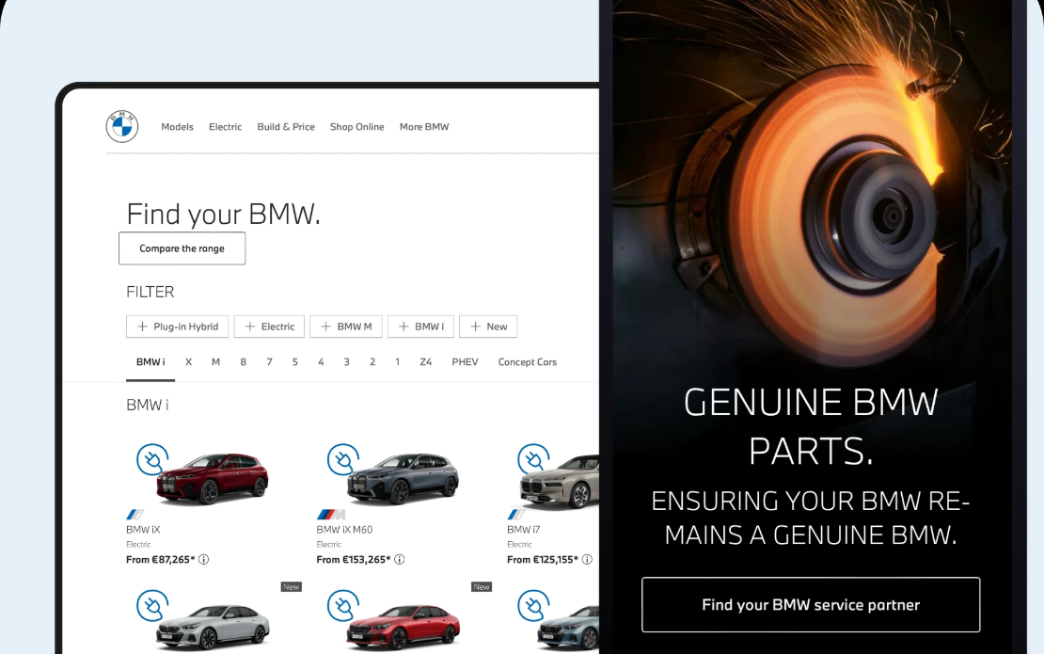Image resolution: width=1044 pixels, height=654 pixels.
Task: Click the BMW i badge above BMW iX
Action: pos(134,514)
